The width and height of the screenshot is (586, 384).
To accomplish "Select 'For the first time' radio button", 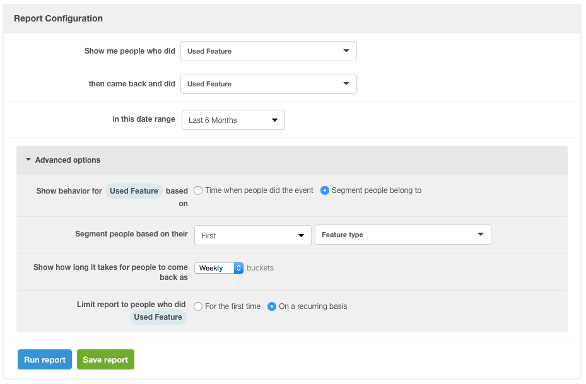I will point(198,306).
